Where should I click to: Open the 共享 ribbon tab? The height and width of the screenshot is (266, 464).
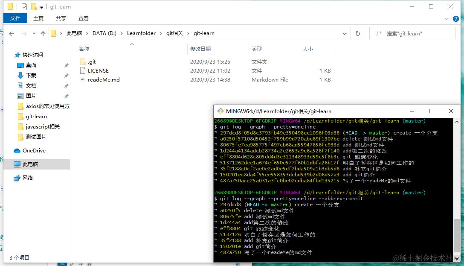pos(61,19)
